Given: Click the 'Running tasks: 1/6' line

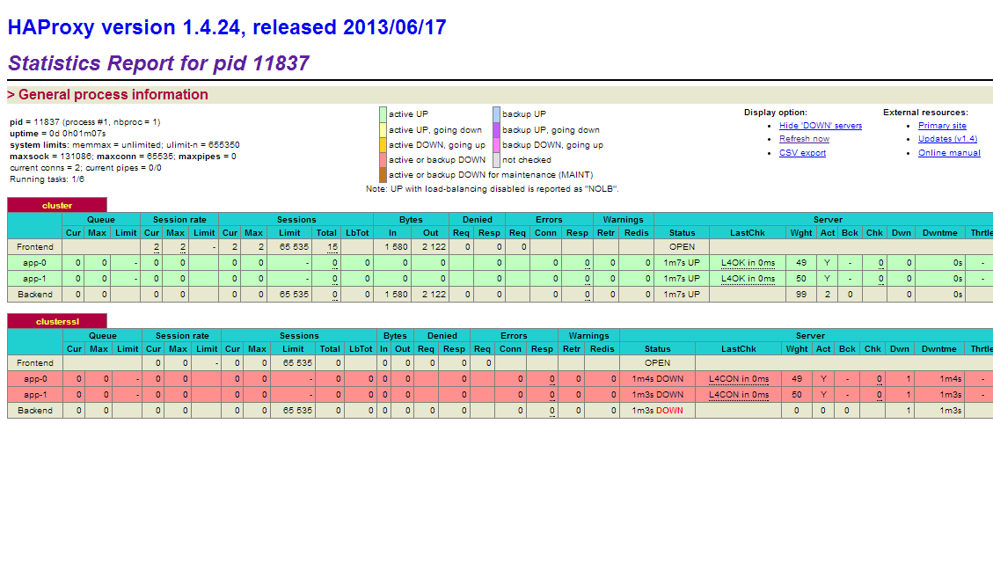Looking at the screenshot, I should click(x=47, y=179).
